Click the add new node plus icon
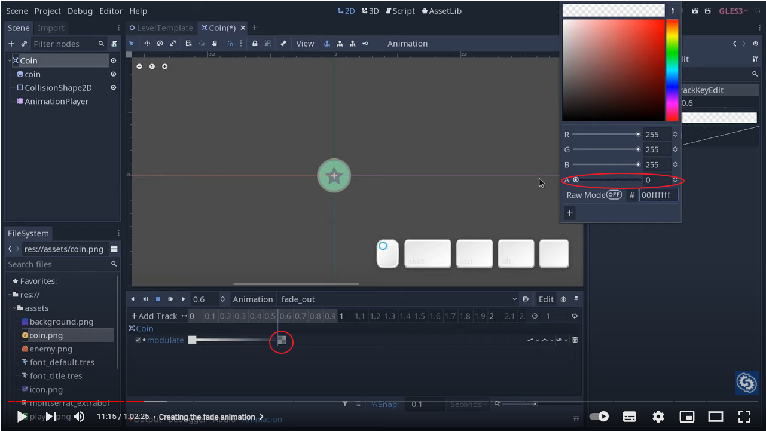Screen dimensions: 766x431 click(x=11, y=44)
